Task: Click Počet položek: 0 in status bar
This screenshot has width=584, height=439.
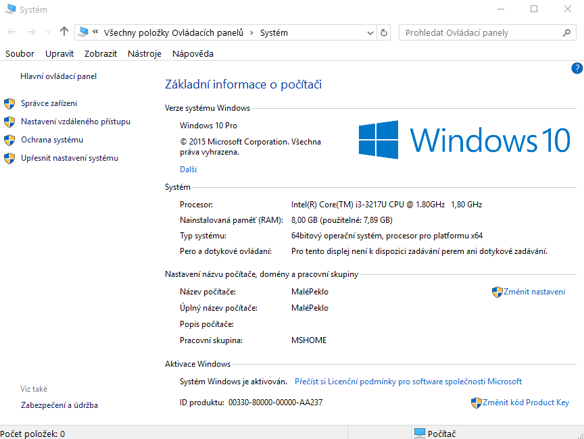Action: coord(32,434)
